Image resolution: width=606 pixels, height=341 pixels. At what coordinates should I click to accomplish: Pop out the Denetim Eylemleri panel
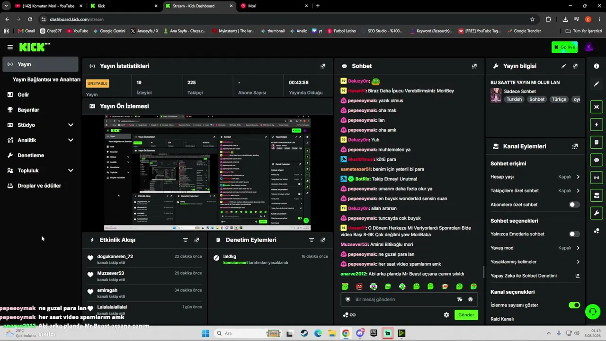(323, 240)
